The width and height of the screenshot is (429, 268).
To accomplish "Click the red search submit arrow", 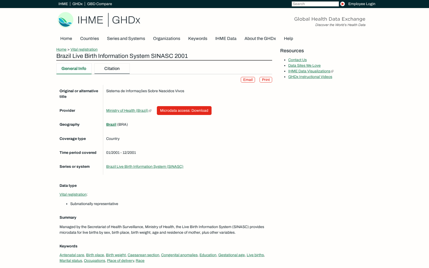I will coord(342,4).
